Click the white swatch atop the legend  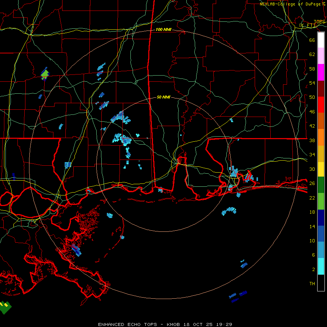point(321,40)
